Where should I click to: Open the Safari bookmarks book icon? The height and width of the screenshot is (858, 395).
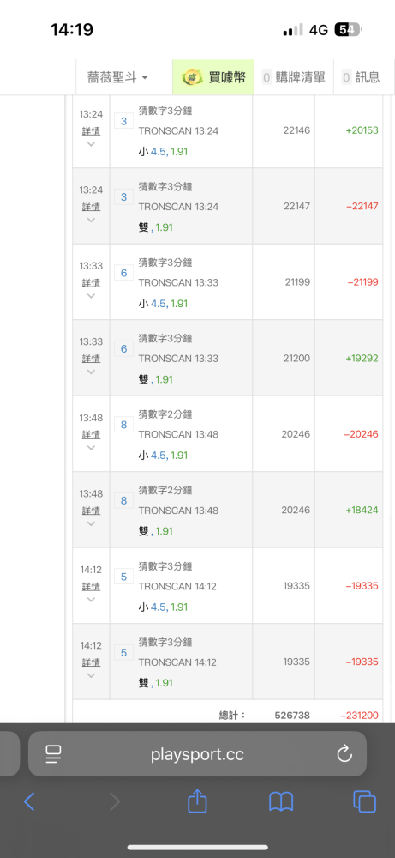click(x=281, y=801)
